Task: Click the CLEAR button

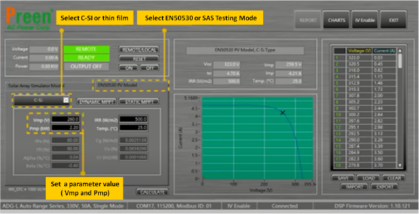Action: [394, 178]
